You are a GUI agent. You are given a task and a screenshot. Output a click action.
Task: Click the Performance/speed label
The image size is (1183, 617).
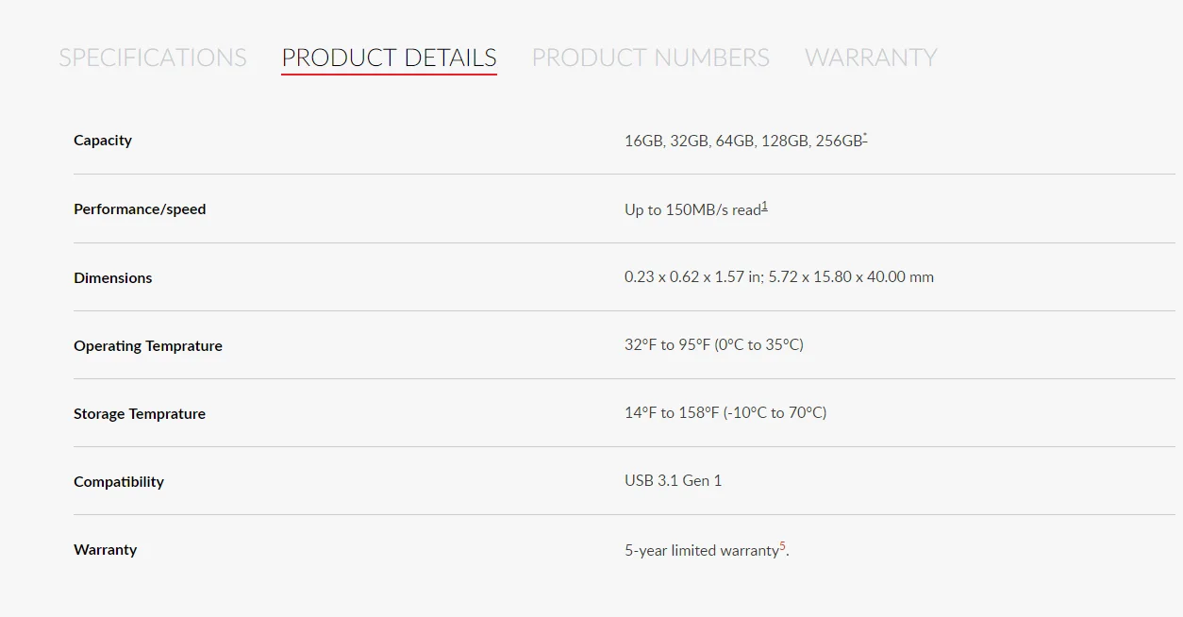tap(140, 209)
